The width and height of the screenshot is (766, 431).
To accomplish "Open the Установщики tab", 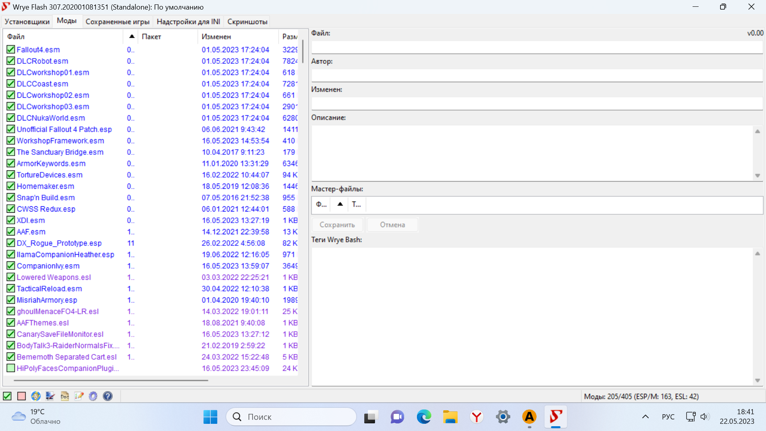I will (27, 22).
